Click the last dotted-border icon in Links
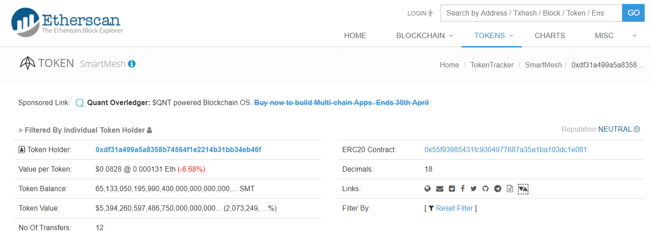 (x=523, y=188)
